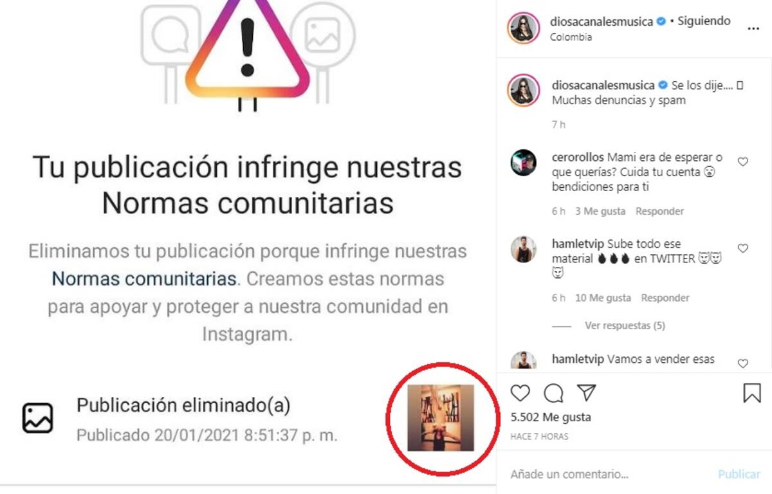Share post via paper plane icon
The height and width of the screenshot is (494, 772).
(586, 392)
